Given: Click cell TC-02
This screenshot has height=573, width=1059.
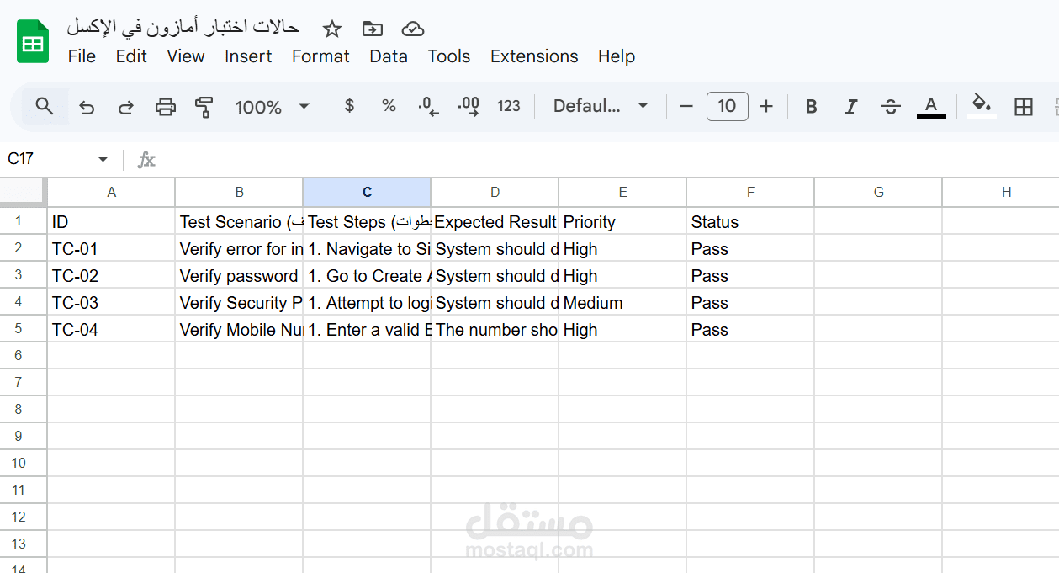Looking at the screenshot, I should (111, 275).
